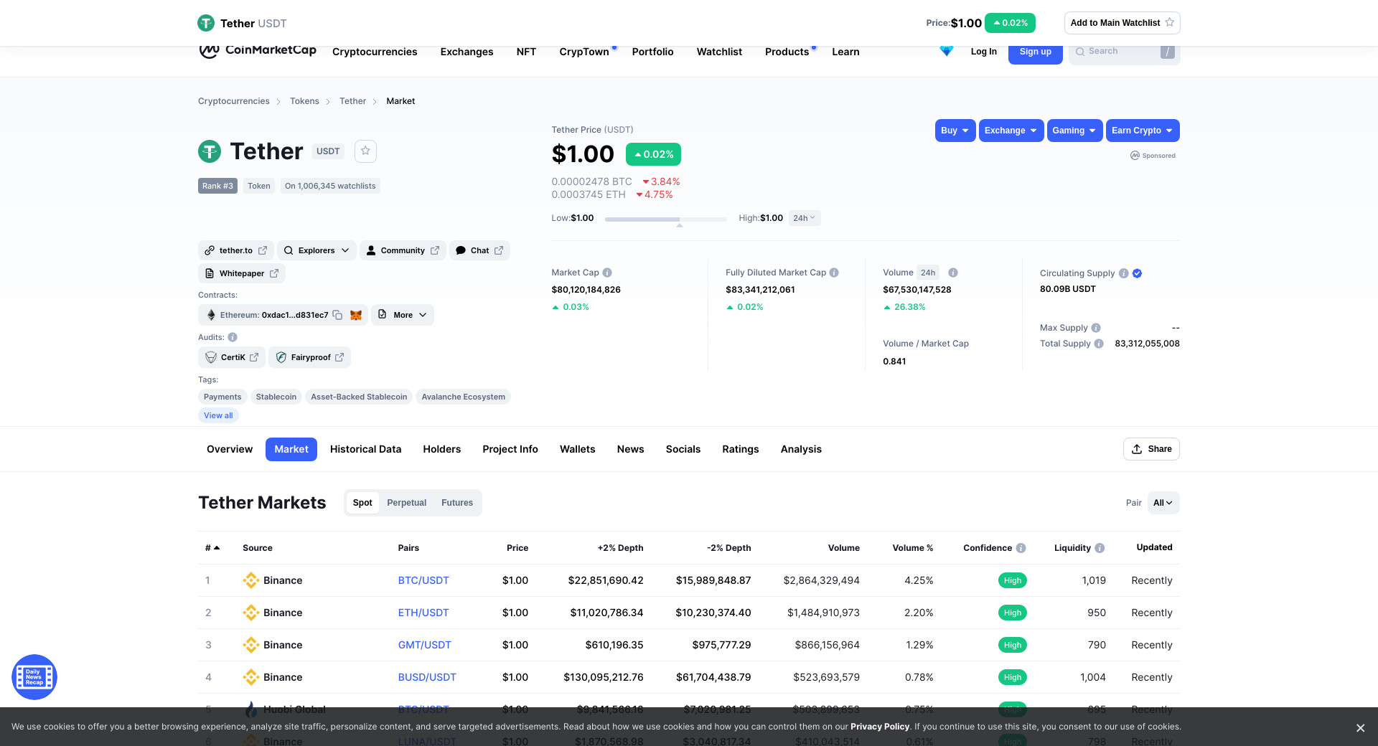This screenshot has height=746, width=1378.
Task: Expand the Buy dropdown button
Action: (x=955, y=131)
